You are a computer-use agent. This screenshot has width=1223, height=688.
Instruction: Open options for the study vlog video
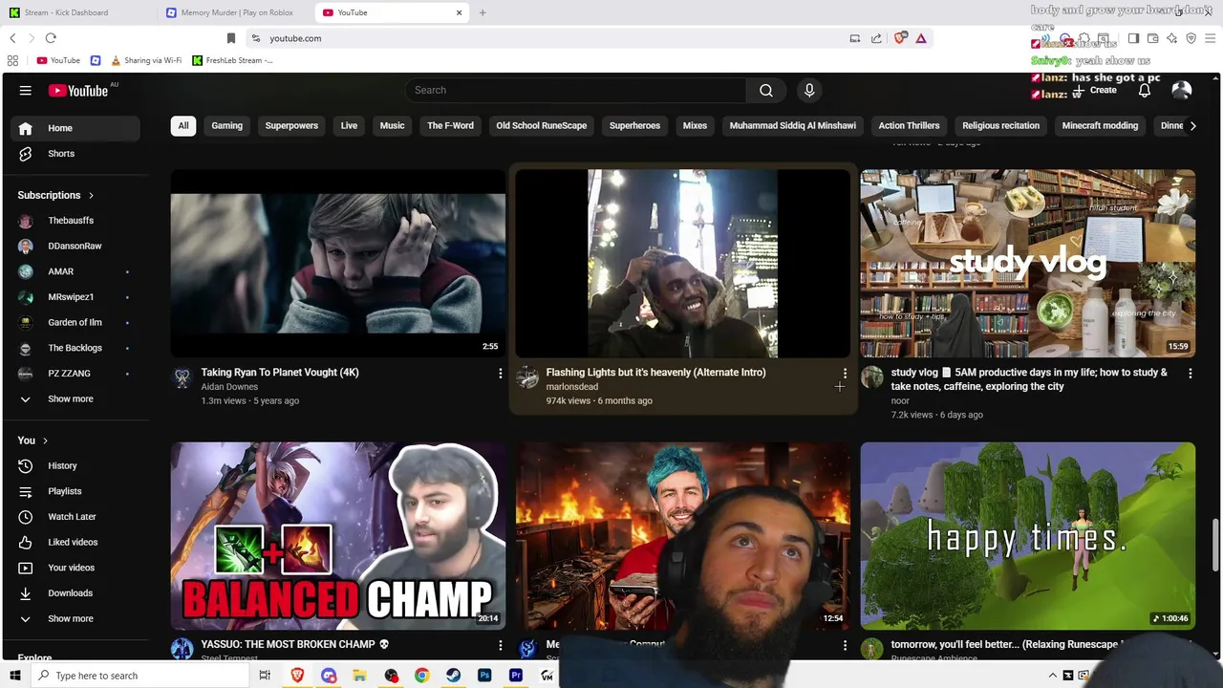(1190, 374)
